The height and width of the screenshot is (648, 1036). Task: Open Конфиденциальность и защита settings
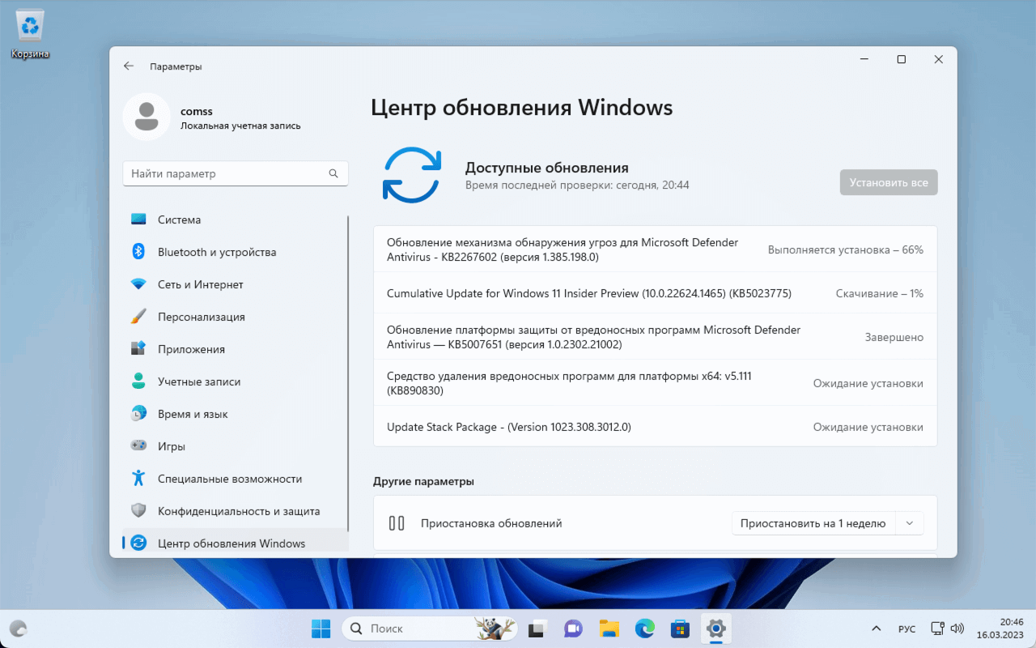pyautogui.click(x=235, y=511)
